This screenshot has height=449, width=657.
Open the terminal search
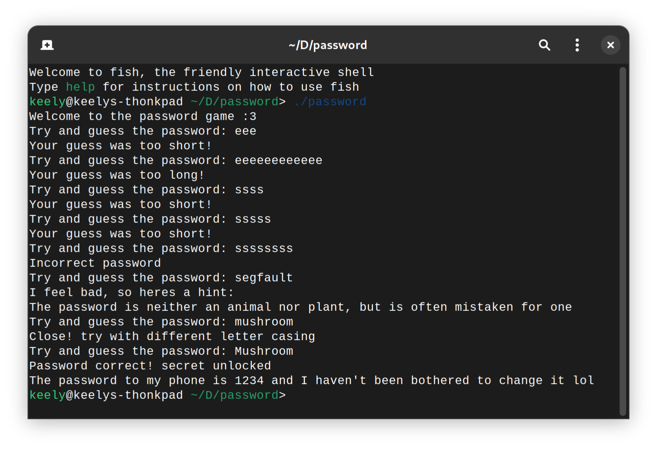click(x=545, y=45)
